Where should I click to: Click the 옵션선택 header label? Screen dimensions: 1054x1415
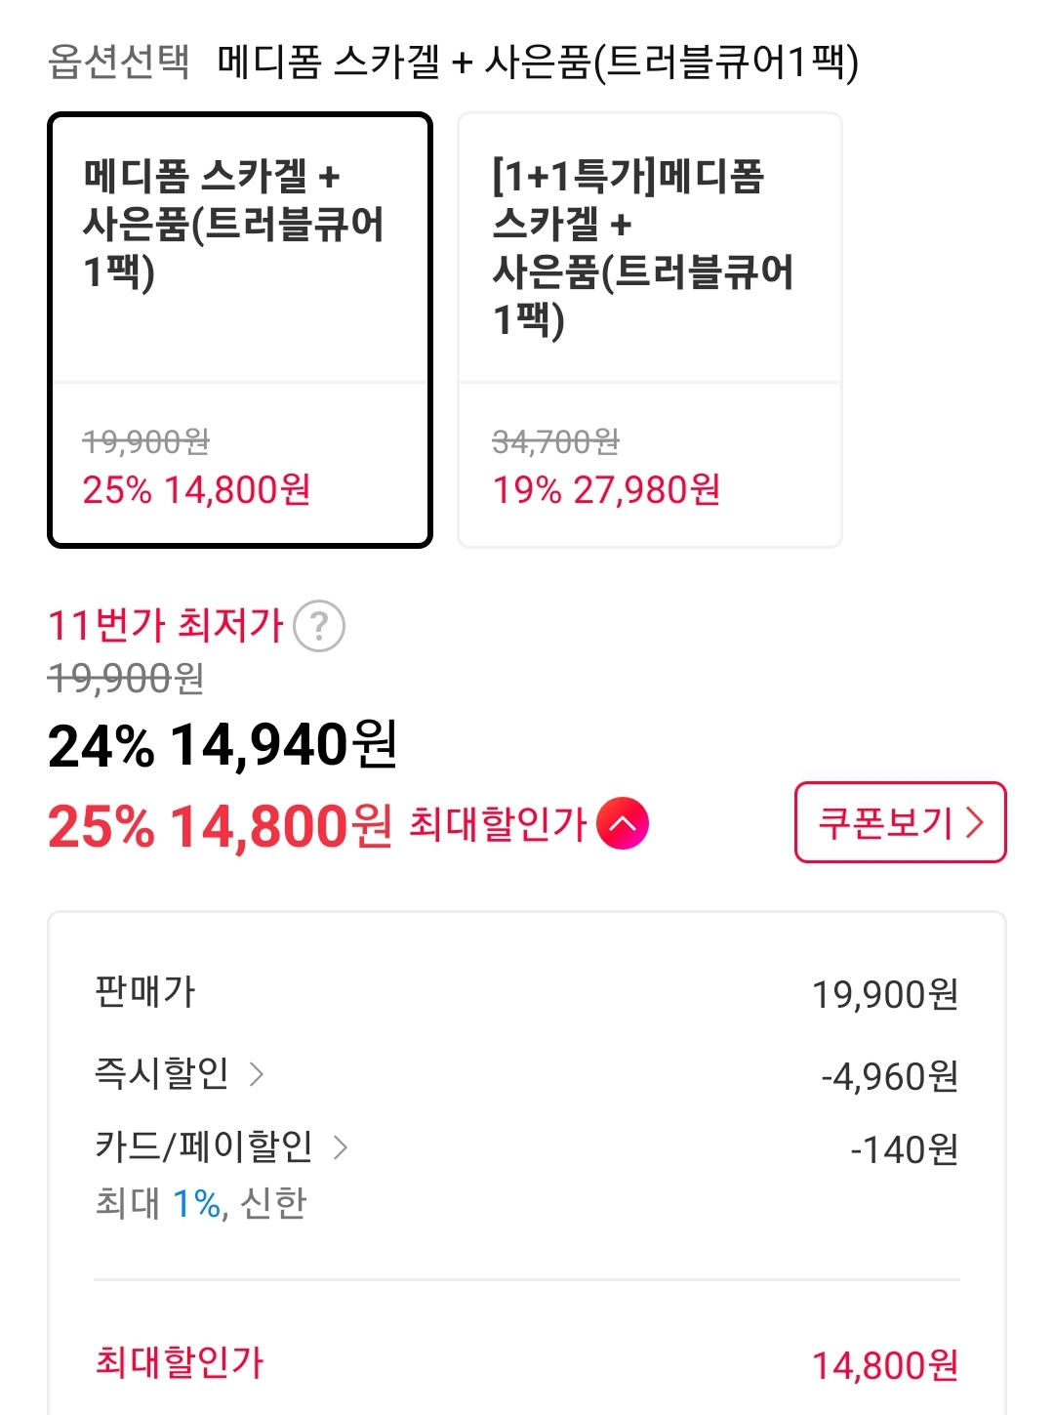point(119,62)
